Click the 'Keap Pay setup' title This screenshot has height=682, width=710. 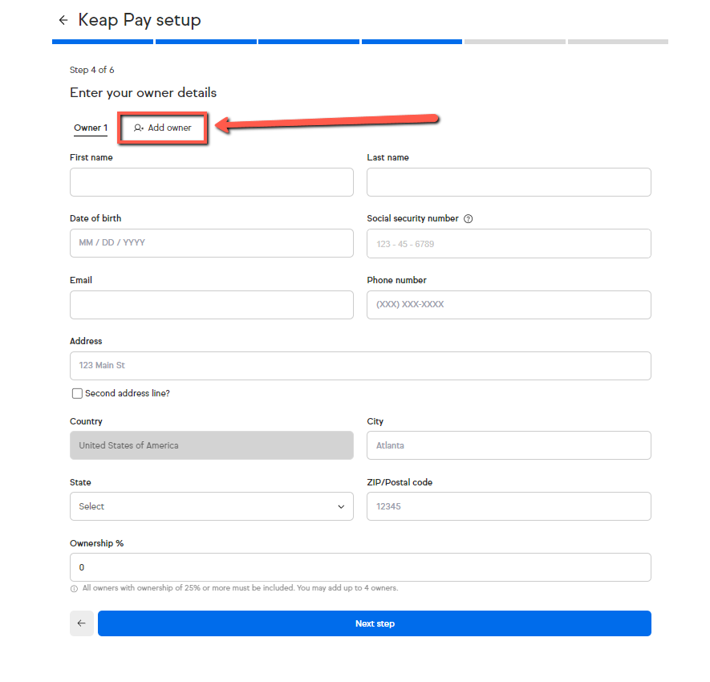[140, 20]
